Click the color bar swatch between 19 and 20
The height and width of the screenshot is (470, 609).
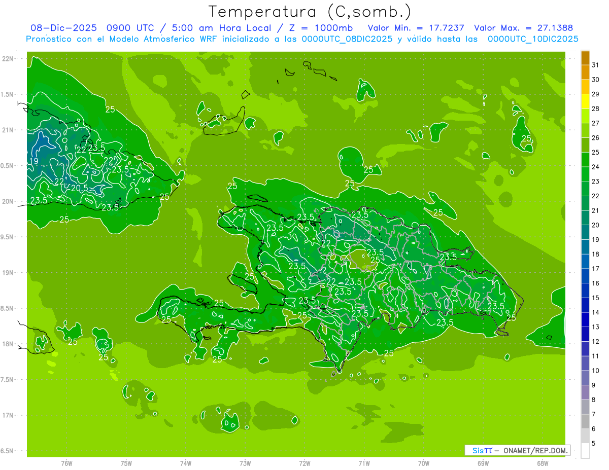coord(585,232)
